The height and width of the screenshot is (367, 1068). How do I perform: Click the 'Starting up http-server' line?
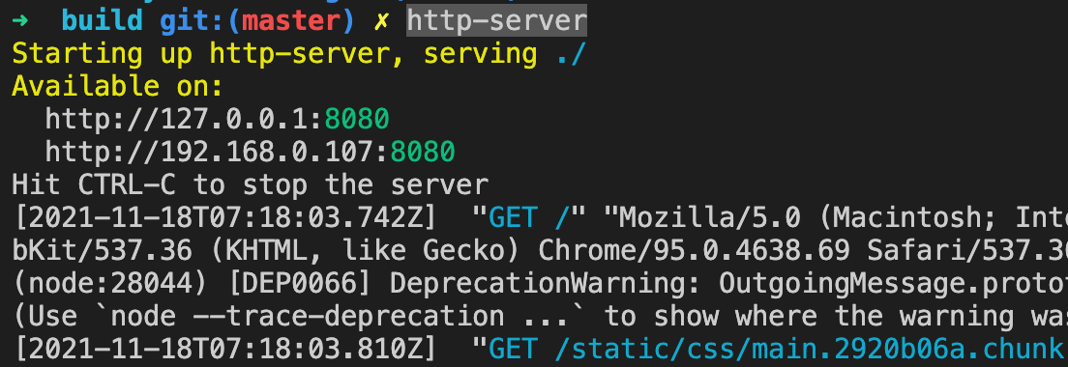tap(299, 54)
